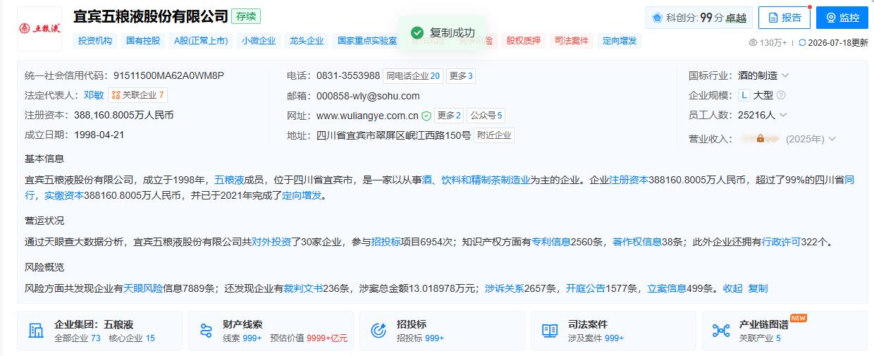Select the 国有控股 tag
The image size is (874, 356).
(x=143, y=41)
